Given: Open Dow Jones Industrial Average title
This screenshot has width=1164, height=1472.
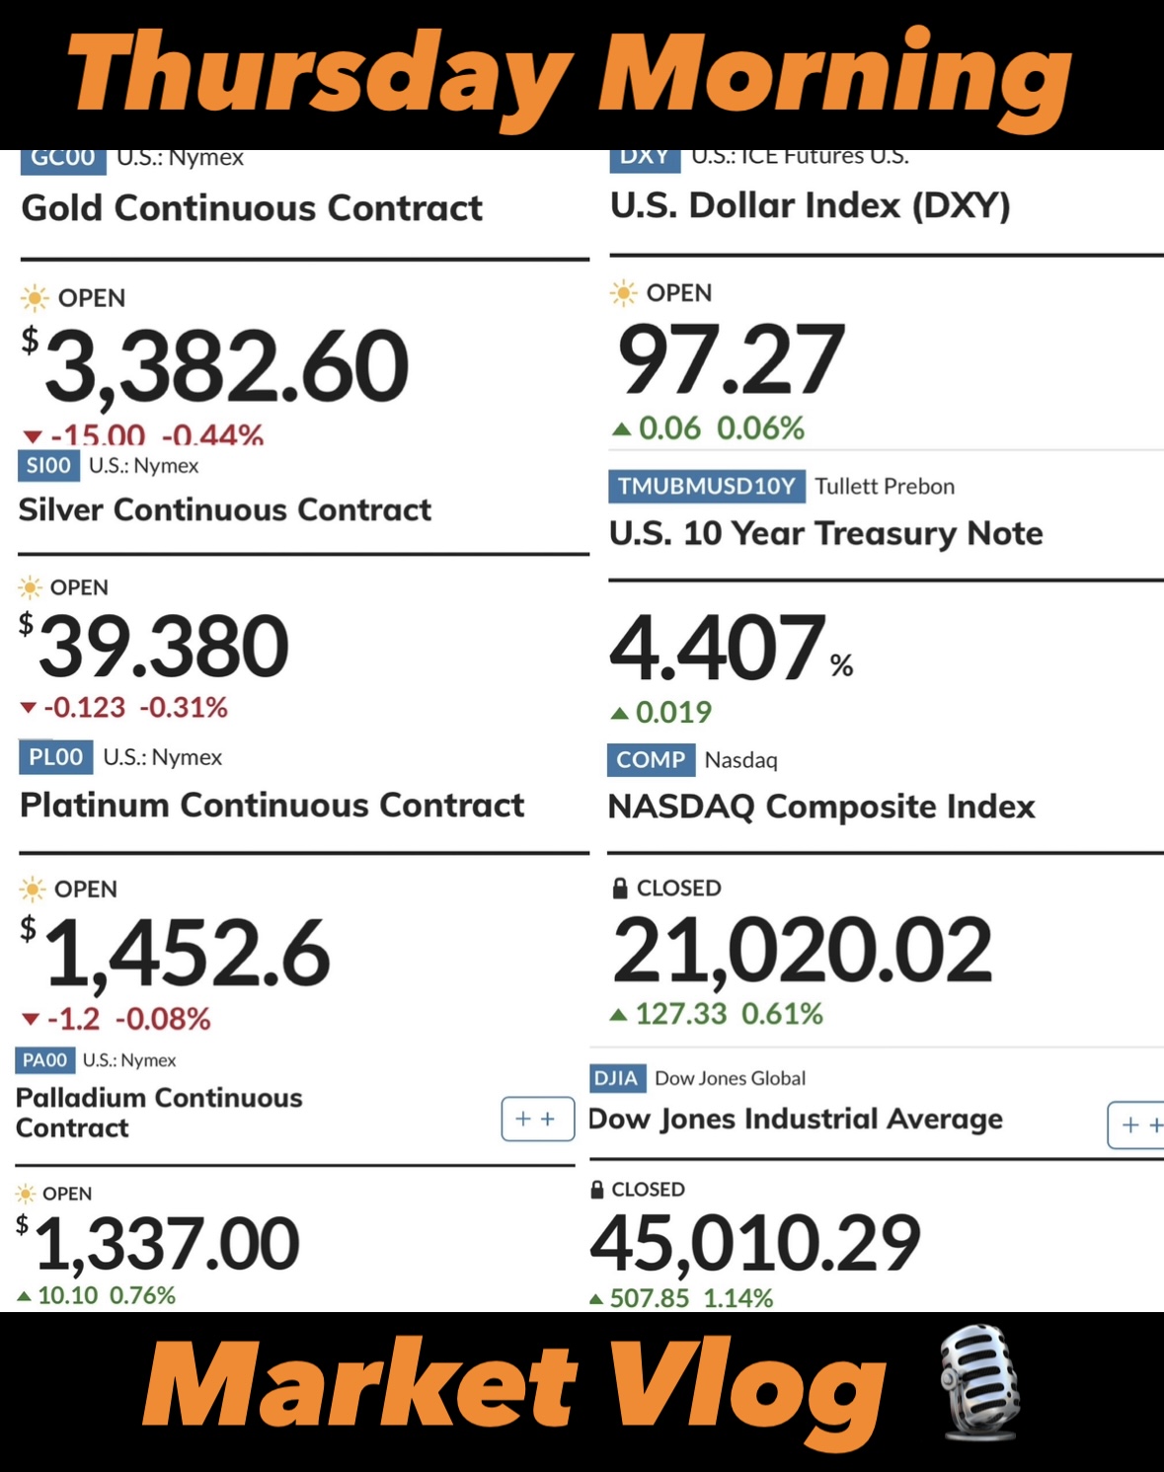Looking at the screenshot, I should pyautogui.click(x=796, y=1119).
